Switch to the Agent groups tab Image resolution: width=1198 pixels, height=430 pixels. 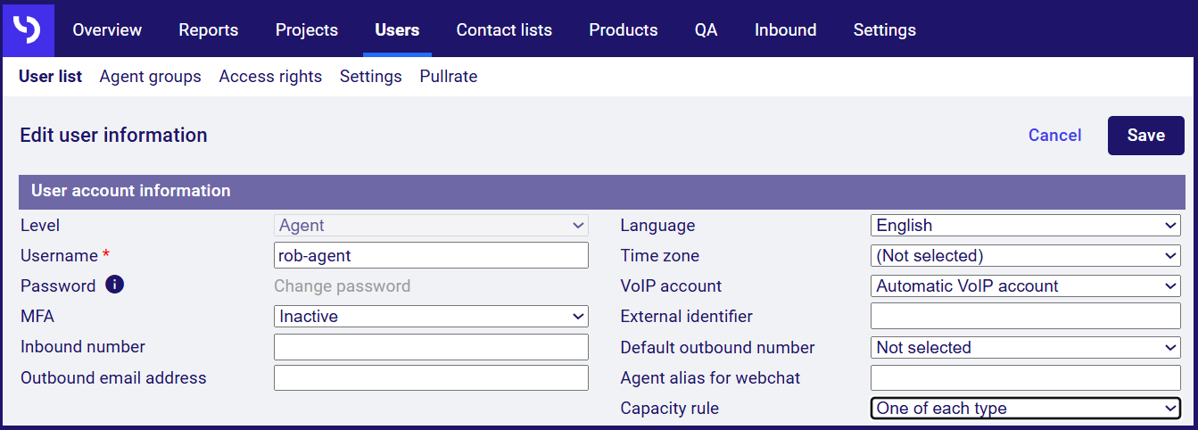point(150,77)
